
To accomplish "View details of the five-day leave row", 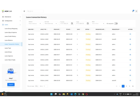I will point(130,75).
